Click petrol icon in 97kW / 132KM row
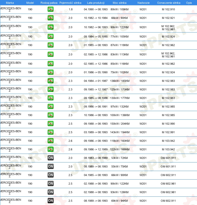 (x=50, y=107)
